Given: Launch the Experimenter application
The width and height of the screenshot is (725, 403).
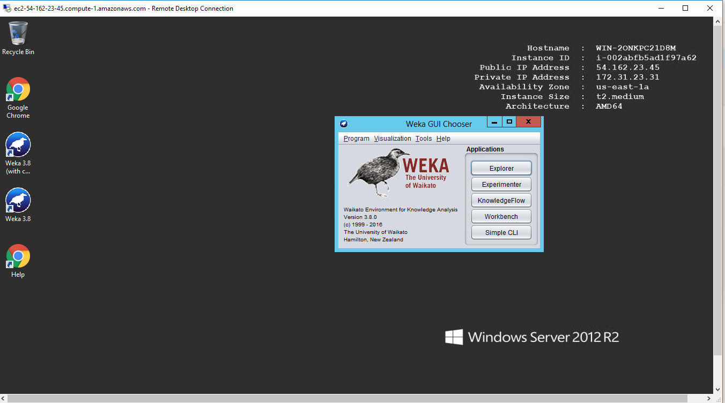Looking at the screenshot, I should (x=501, y=185).
